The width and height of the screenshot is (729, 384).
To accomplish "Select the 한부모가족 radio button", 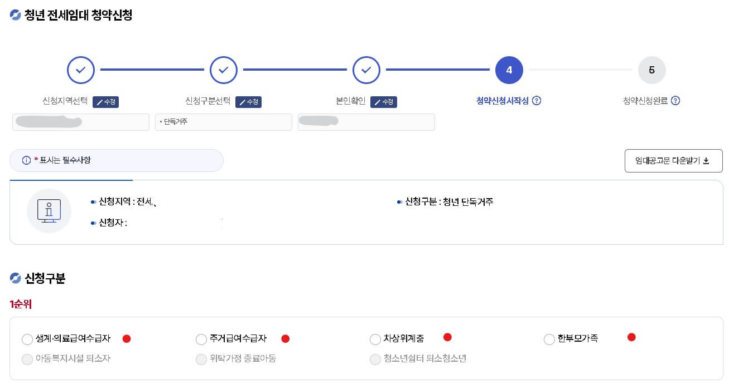I will pos(549,339).
